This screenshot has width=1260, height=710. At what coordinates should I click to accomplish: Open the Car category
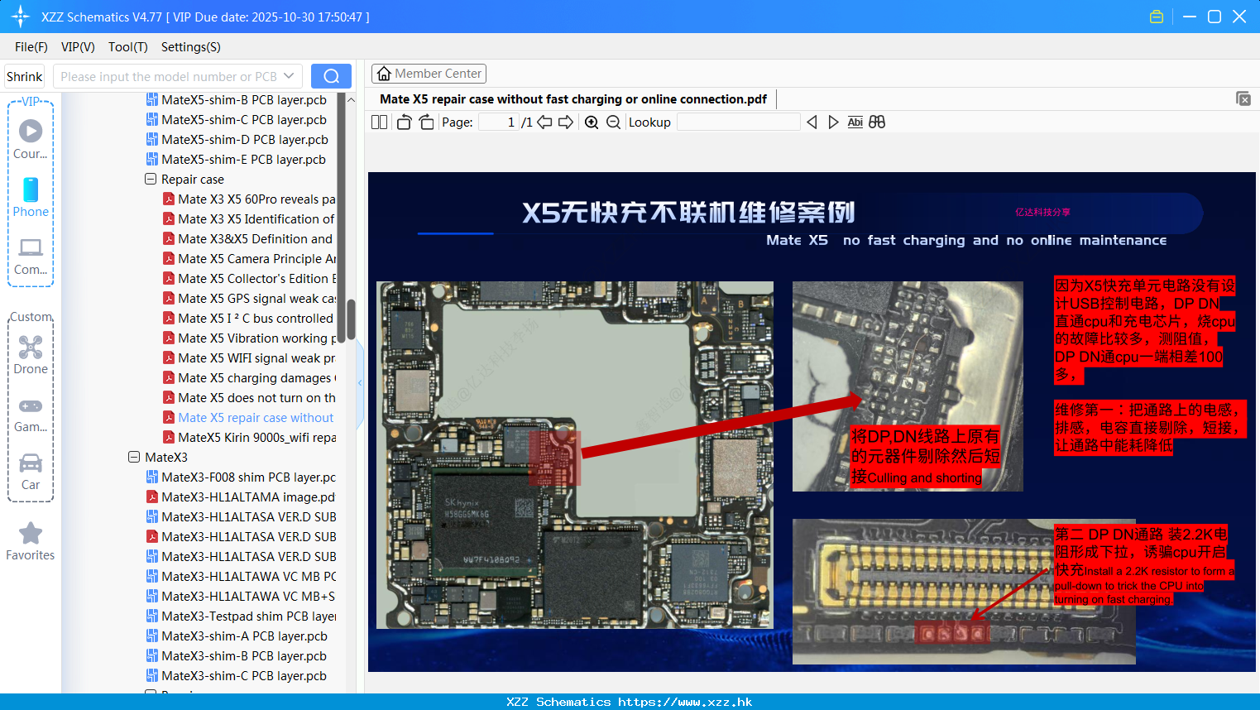click(31, 472)
